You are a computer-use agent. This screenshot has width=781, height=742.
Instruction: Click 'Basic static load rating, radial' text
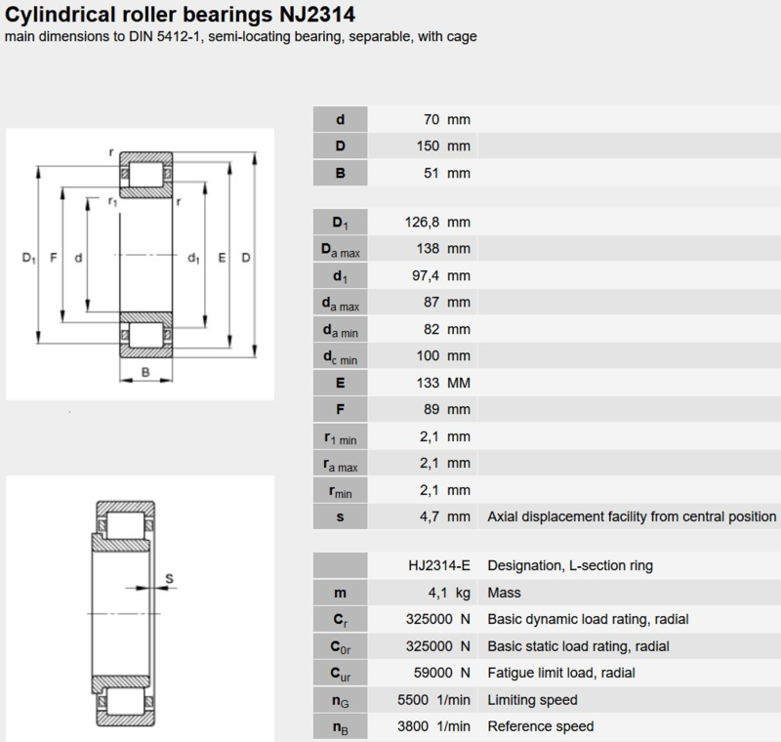click(x=578, y=646)
